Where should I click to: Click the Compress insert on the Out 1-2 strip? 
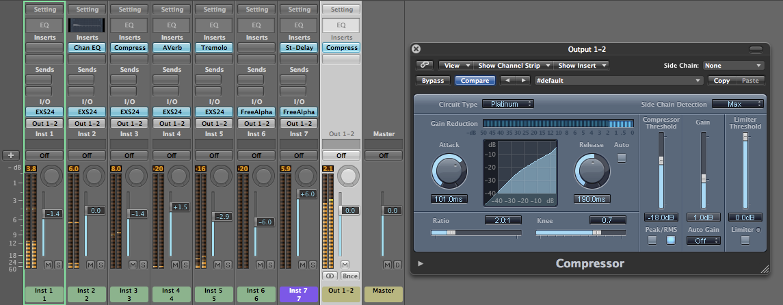point(341,48)
